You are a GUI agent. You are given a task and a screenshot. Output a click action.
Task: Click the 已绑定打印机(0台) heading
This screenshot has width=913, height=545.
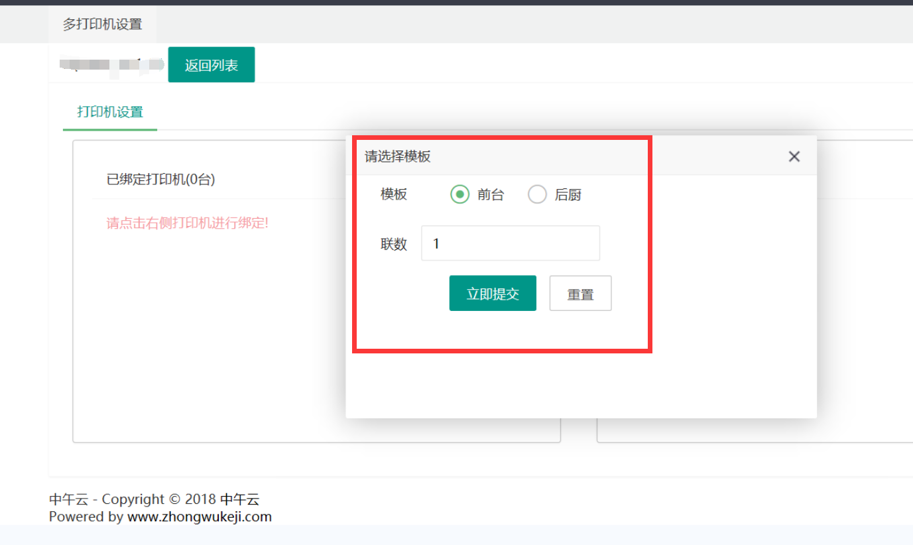pyautogui.click(x=160, y=179)
